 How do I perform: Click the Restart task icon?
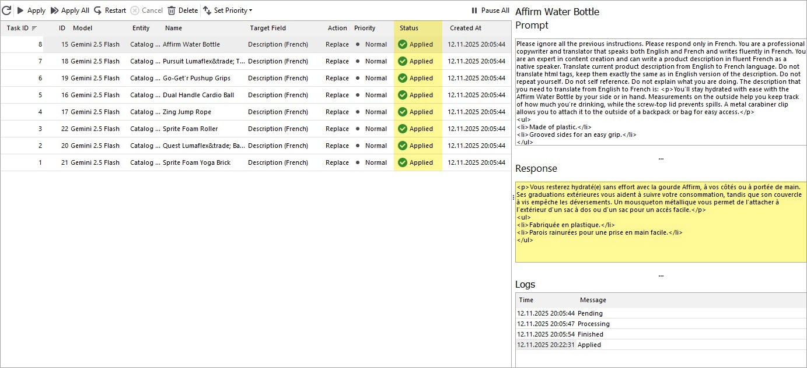point(97,10)
